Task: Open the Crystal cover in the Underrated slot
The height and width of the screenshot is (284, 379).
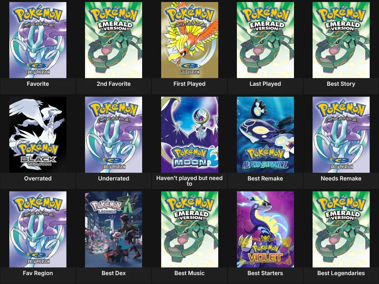Action: [x=114, y=135]
